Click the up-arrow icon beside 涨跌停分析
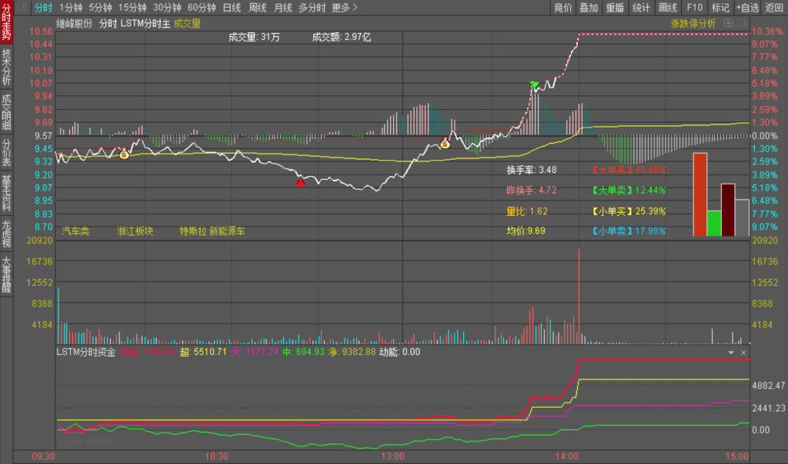 tap(726, 23)
